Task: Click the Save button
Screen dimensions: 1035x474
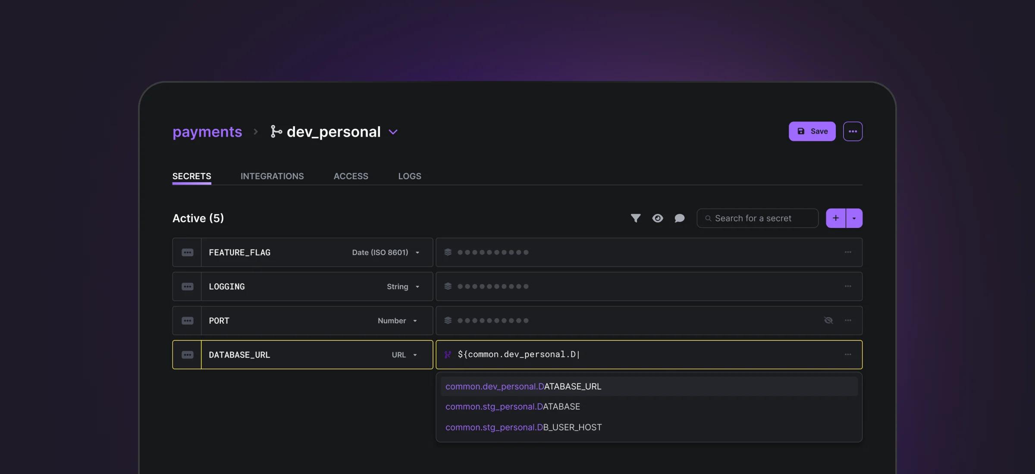Action: (812, 131)
